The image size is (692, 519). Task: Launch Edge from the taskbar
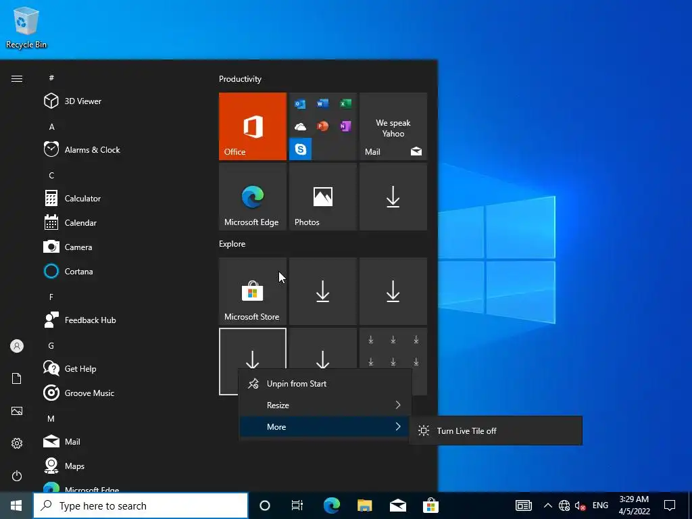coord(331,505)
